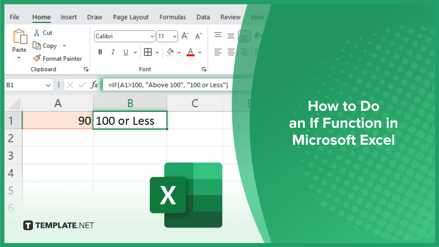
Task: Switch to the Home tab
Action: point(41,17)
